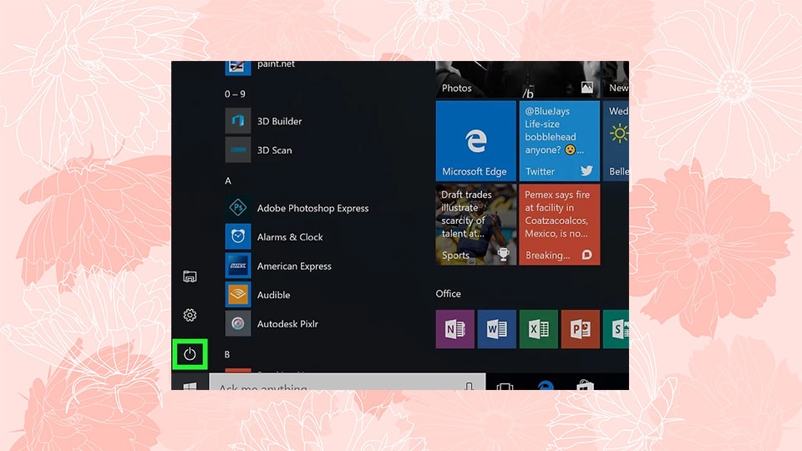Open the Sports news tile
This screenshot has height=451, width=802.
tap(475, 225)
